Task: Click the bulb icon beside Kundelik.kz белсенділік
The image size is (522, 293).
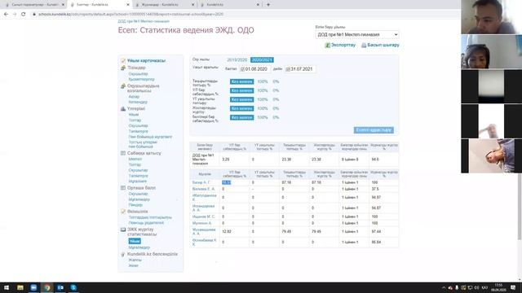Action: point(123,254)
